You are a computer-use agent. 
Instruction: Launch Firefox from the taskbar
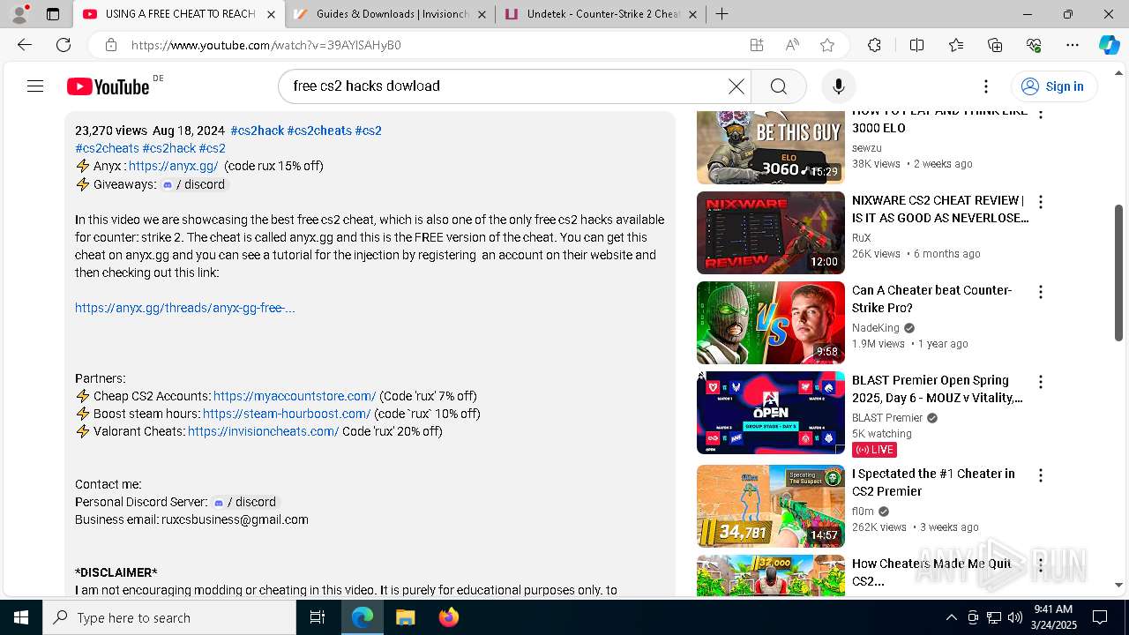tap(448, 617)
